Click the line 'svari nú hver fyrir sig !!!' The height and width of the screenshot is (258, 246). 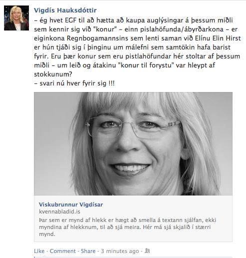point(74,83)
